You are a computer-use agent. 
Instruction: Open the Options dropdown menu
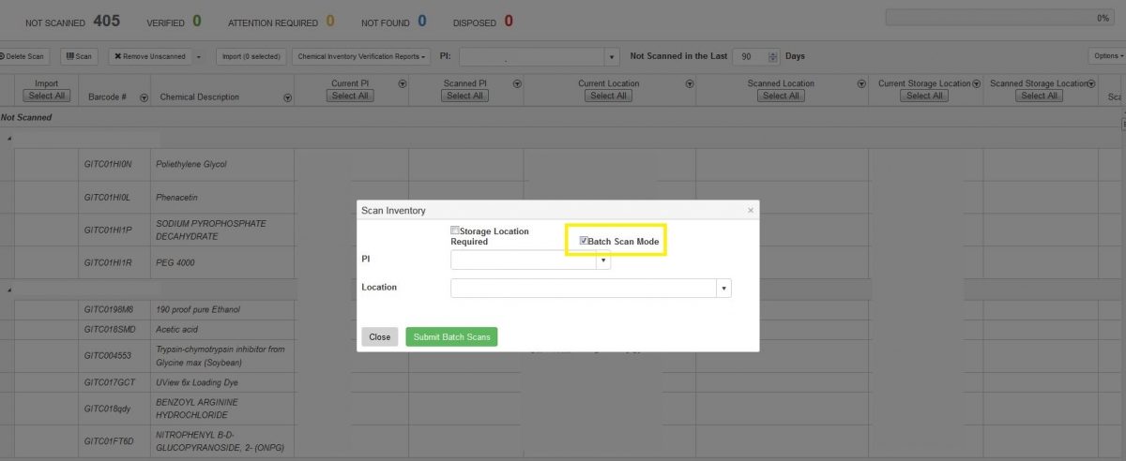click(1107, 56)
